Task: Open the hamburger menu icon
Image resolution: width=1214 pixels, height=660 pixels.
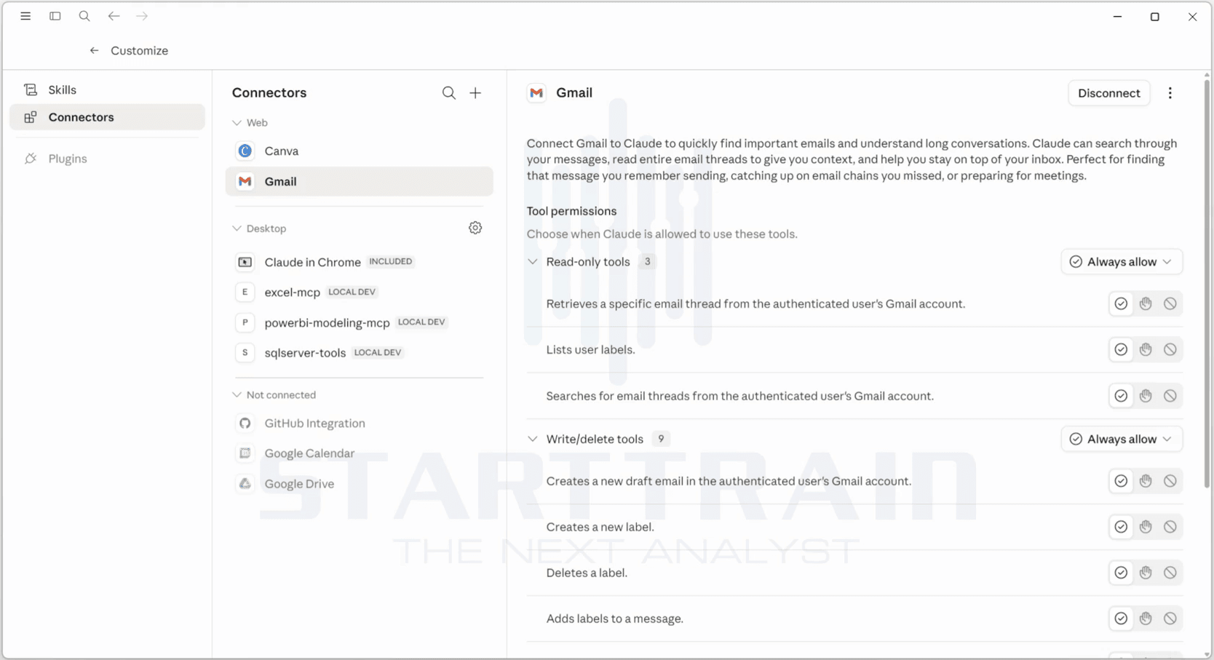Action: point(25,16)
